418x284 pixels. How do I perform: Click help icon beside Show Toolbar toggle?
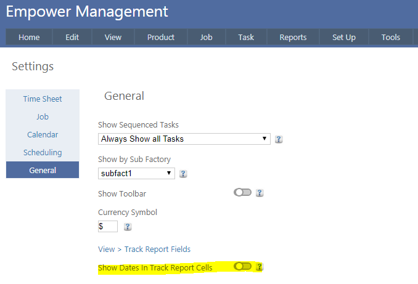coord(260,193)
